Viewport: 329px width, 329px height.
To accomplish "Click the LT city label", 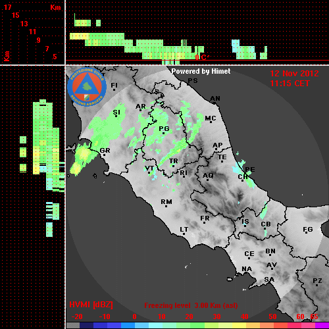I will click(184, 230).
